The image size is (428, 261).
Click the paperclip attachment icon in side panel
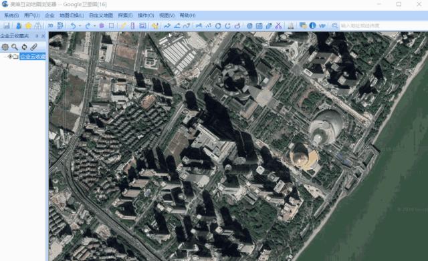34,47
